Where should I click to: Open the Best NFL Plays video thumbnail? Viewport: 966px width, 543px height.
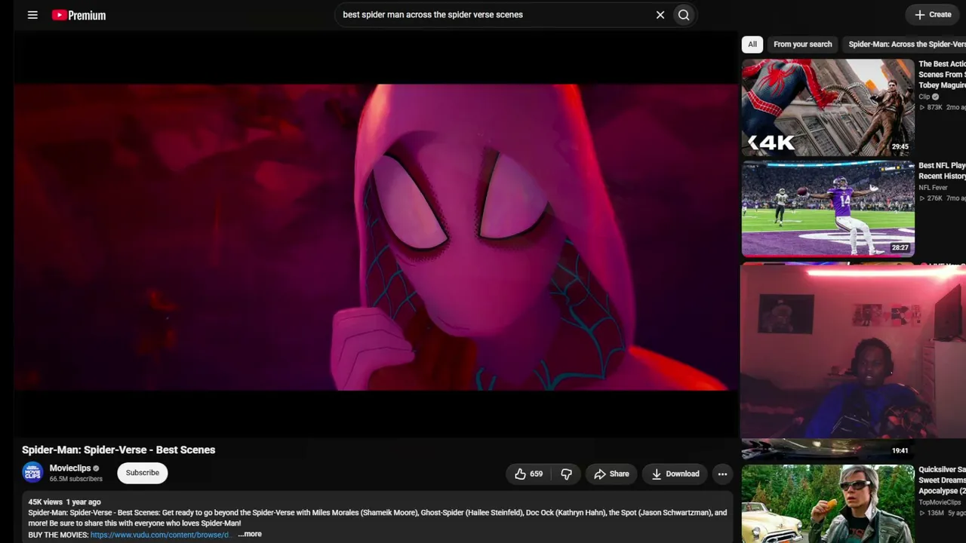pyautogui.click(x=828, y=208)
